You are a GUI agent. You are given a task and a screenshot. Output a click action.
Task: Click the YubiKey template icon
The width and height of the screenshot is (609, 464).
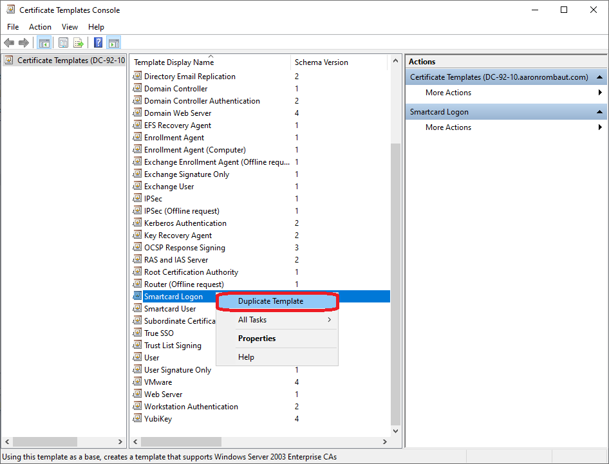pos(136,418)
